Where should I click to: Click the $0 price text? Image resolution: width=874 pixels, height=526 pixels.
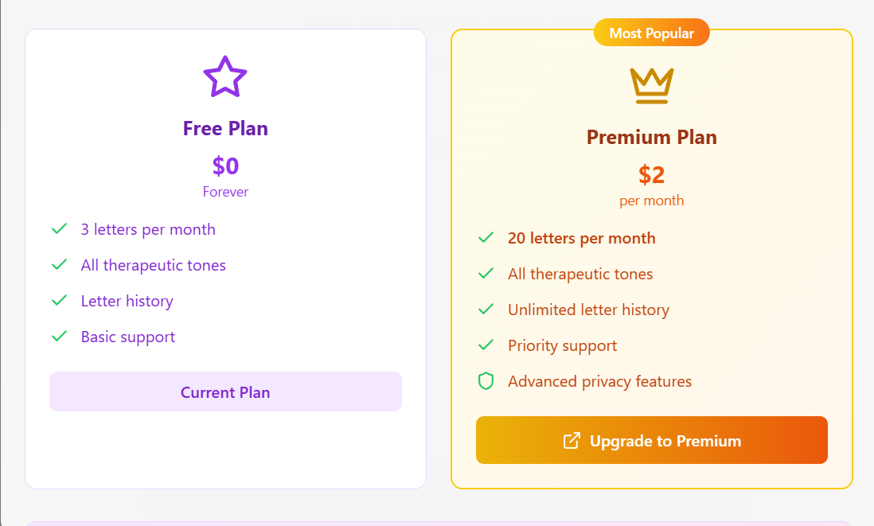tap(225, 166)
